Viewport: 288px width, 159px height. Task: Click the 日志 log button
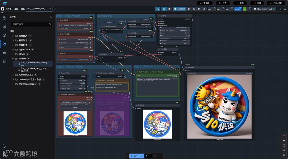(223, 3)
